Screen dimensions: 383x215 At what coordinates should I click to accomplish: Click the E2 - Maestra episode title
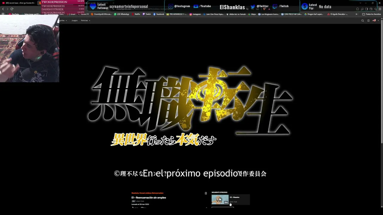point(235,197)
